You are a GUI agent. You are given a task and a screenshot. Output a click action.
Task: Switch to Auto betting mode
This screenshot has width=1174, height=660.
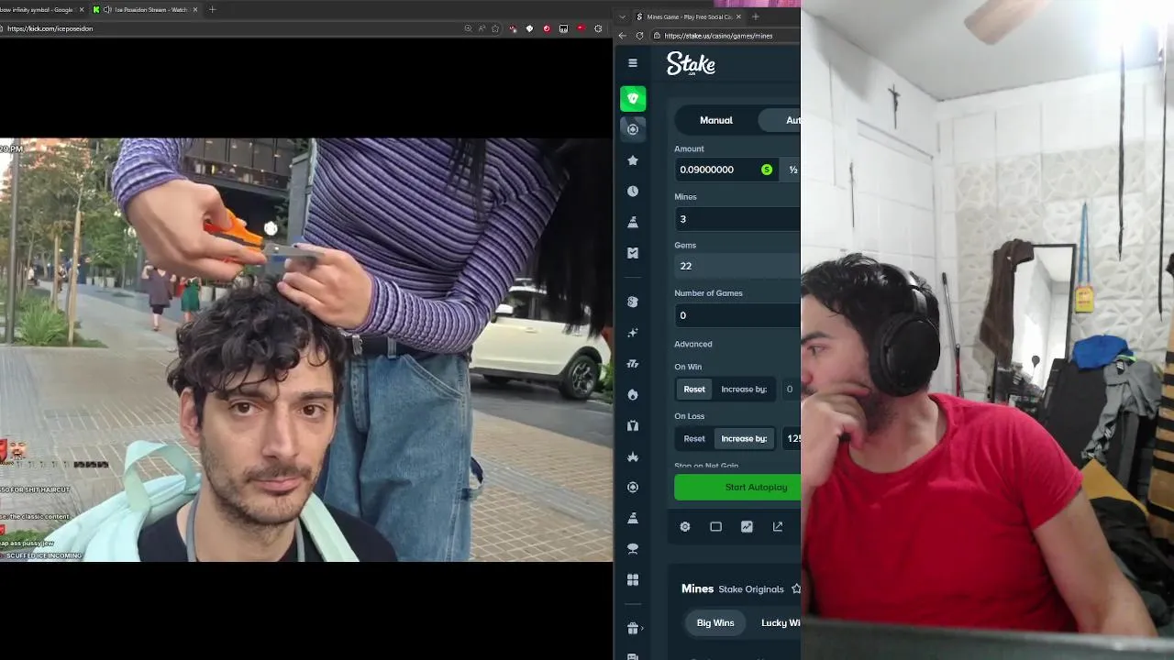point(781,120)
